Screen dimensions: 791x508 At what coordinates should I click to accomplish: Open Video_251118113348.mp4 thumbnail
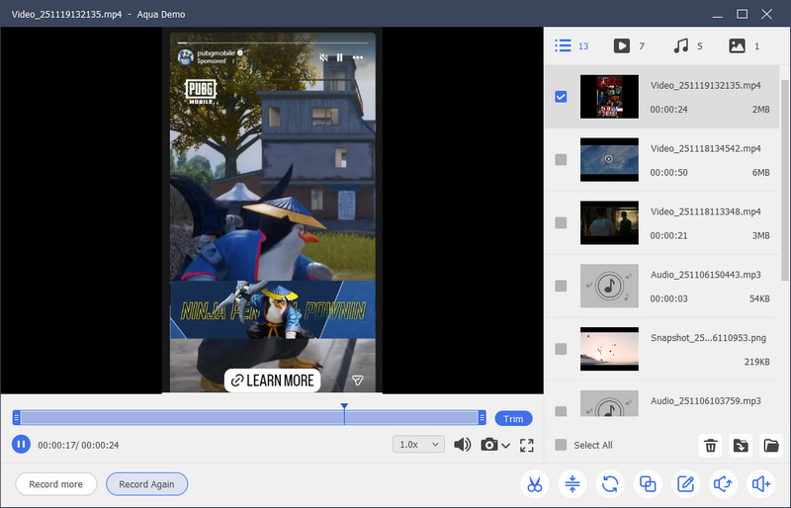coord(609,222)
